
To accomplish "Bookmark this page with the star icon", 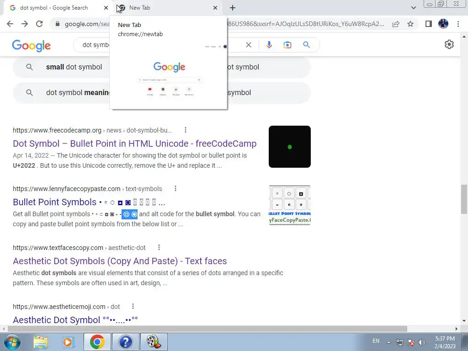I will [x=410, y=24].
